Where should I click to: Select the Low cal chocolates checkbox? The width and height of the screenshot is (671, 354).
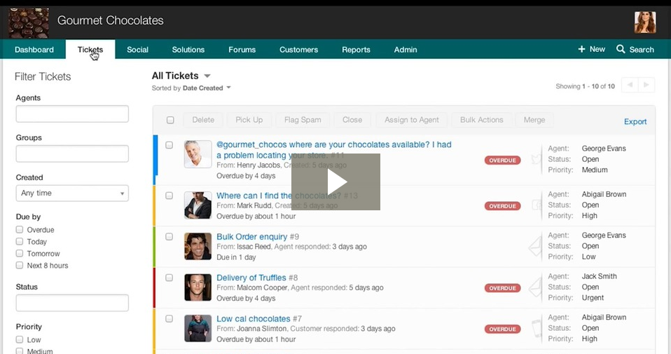tap(169, 319)
